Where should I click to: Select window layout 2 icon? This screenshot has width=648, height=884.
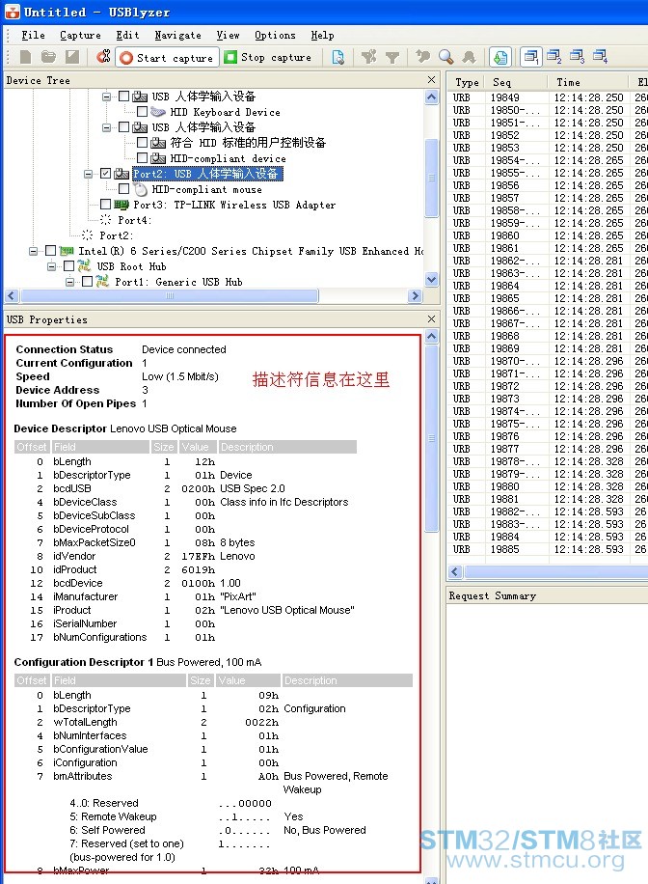tap(553, 57)
